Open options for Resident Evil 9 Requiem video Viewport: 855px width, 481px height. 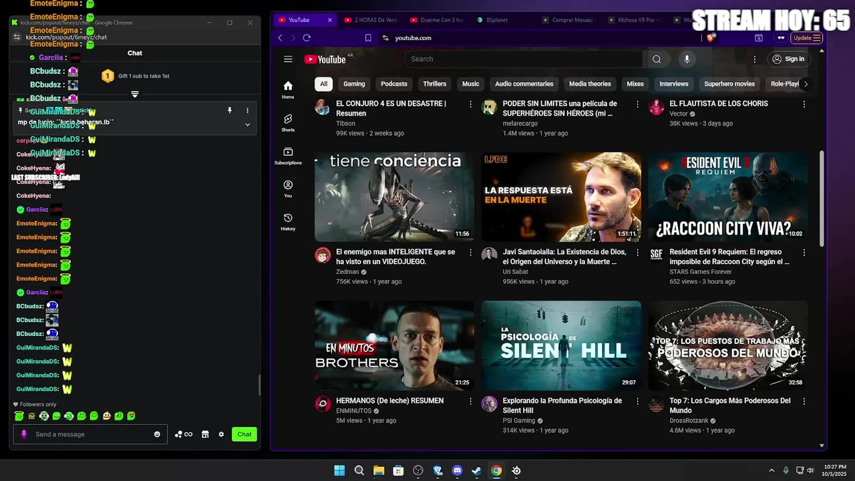804,253
